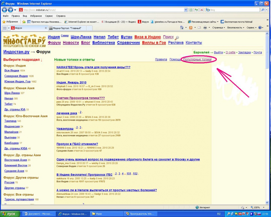Click the Пуск start button
This screenshot has height=217, width=271.
[9, 214]
